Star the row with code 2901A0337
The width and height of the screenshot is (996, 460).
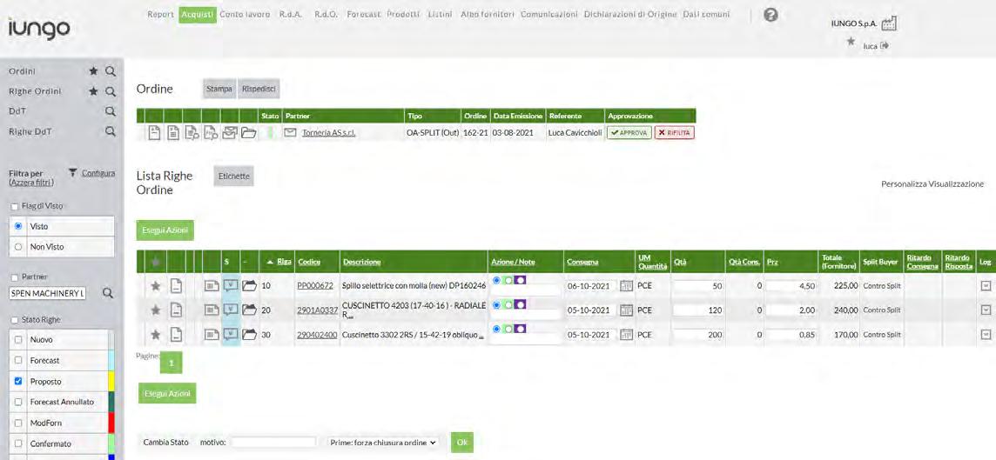[x=155, y=310]
